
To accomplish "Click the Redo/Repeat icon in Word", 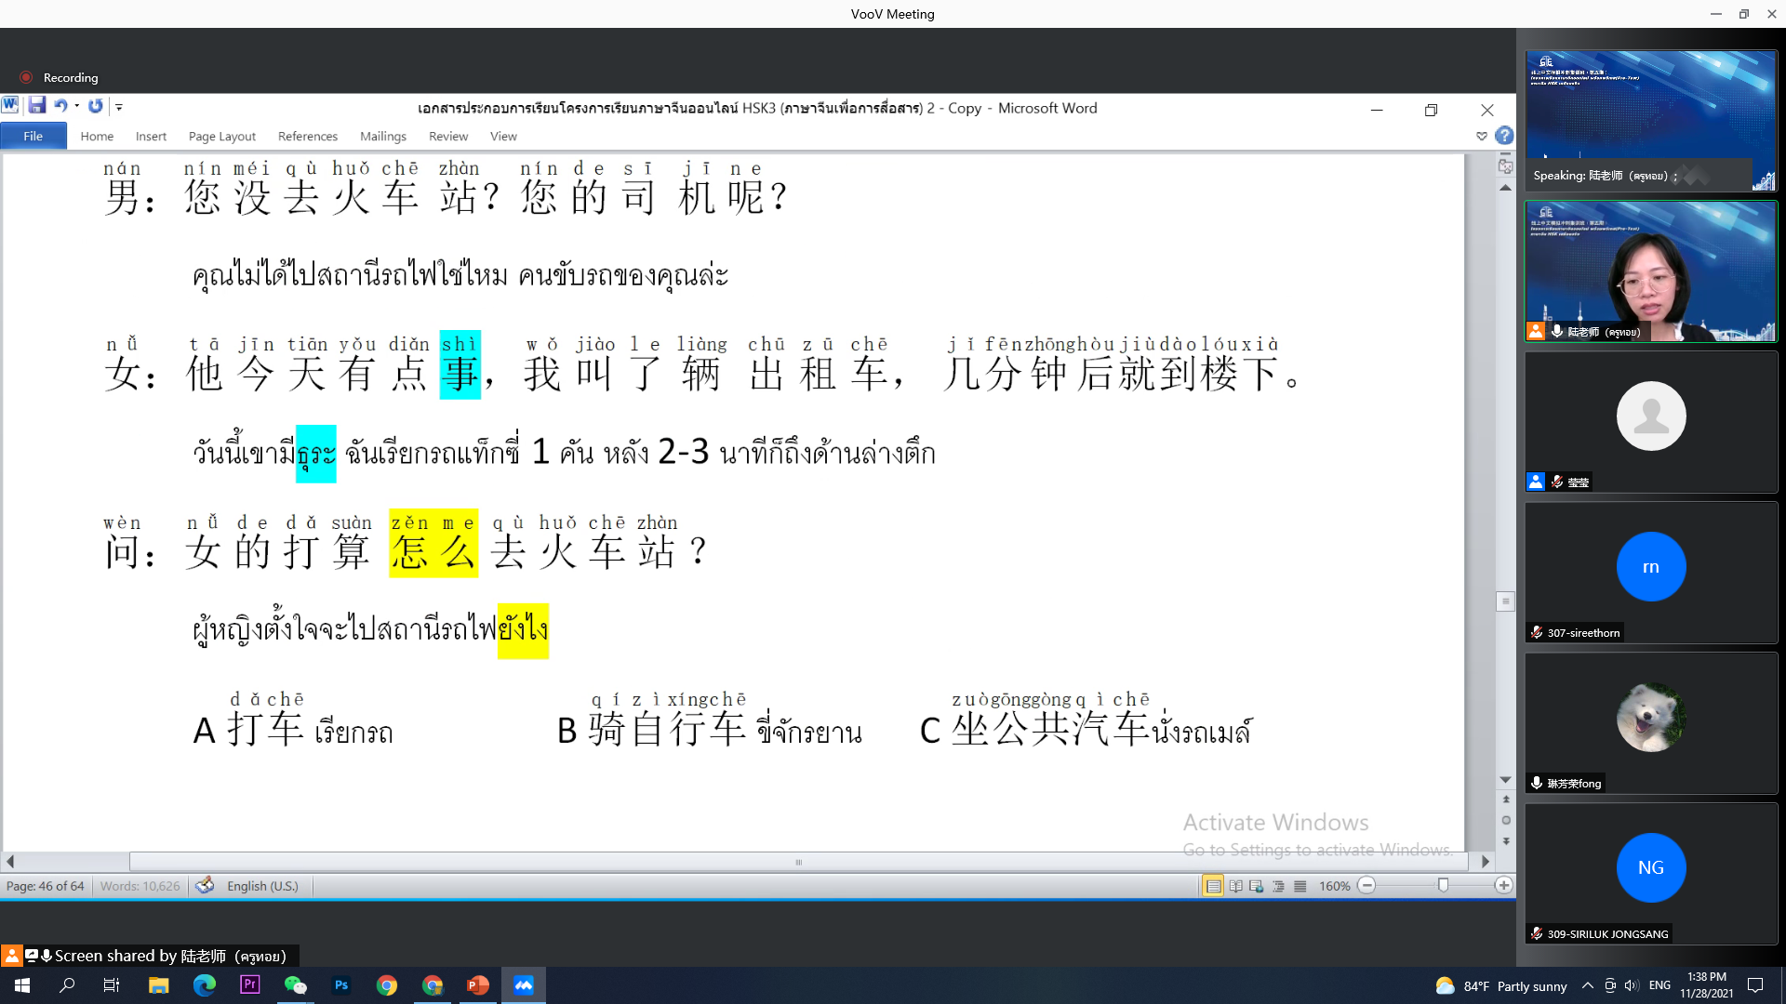I will coord(96,106).
